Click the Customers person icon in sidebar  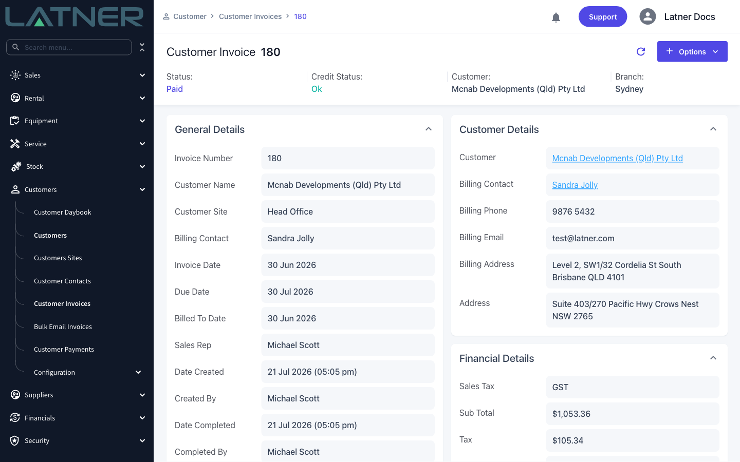(15, 189)
